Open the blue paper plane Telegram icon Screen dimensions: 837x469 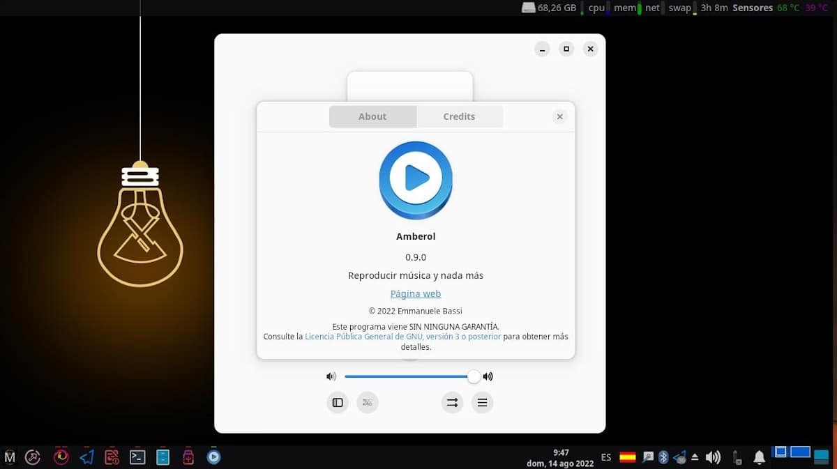click(86, 457)
